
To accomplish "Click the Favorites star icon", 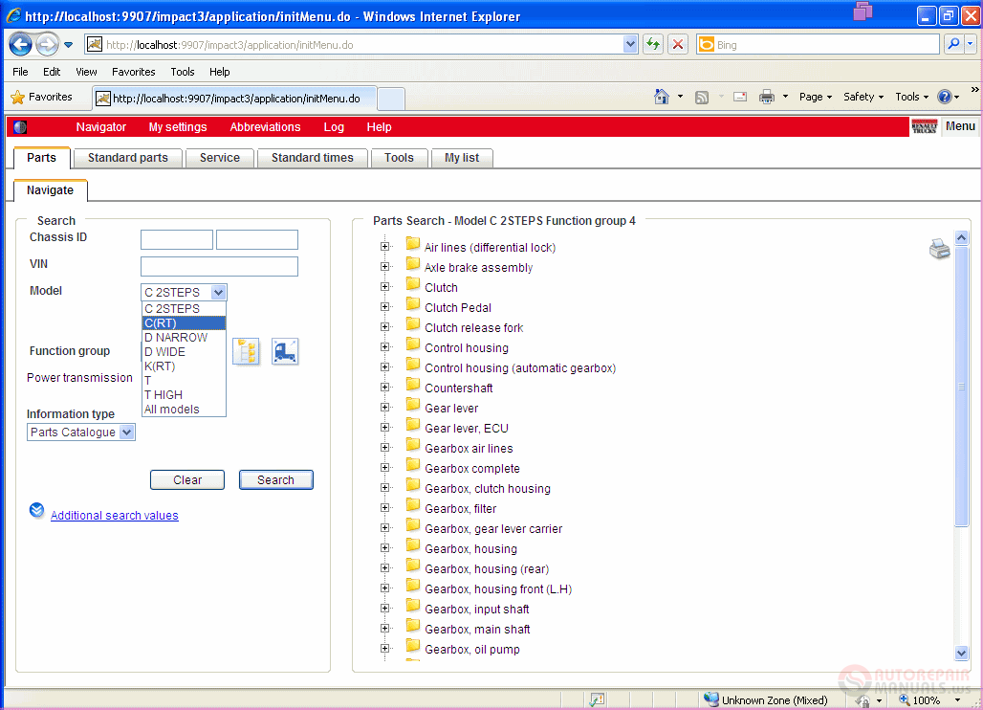I will point(17,97).
